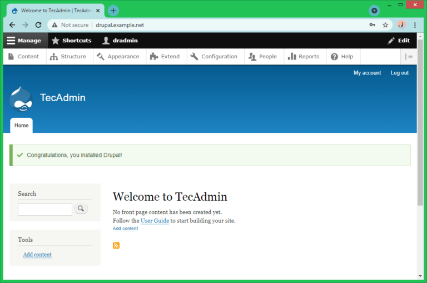
Task: Toggle the Manage admin toolbar
Action: 24,41
